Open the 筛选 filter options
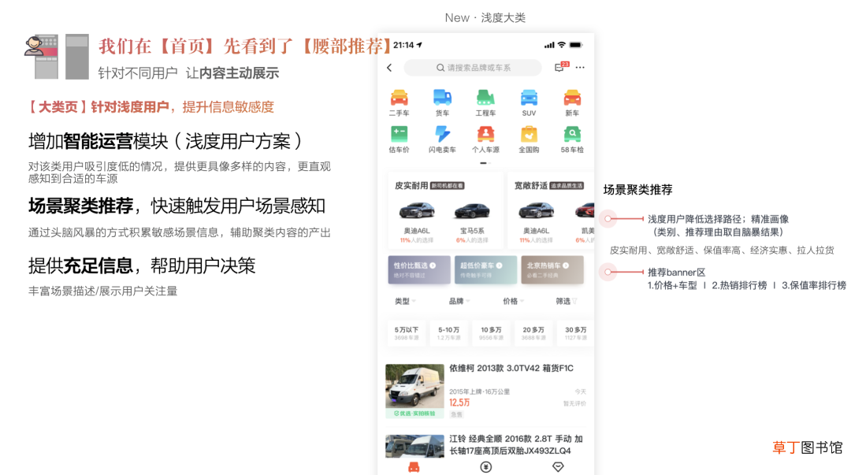Viewport: 851px width, 475px height. coord(566,301)
